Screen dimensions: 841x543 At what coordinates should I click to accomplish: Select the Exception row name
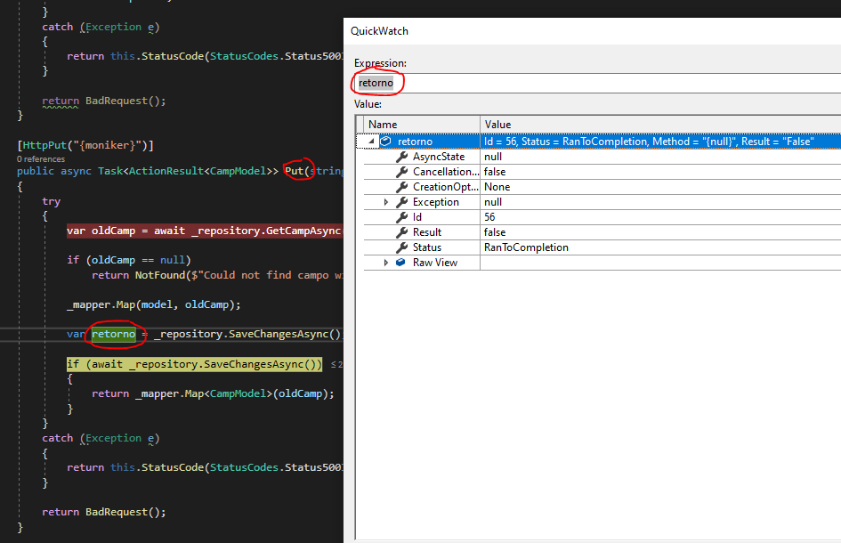coord(436,202)
